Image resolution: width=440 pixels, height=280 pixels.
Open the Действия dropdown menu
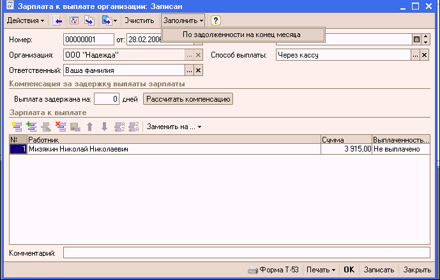[x=26, y=20]
